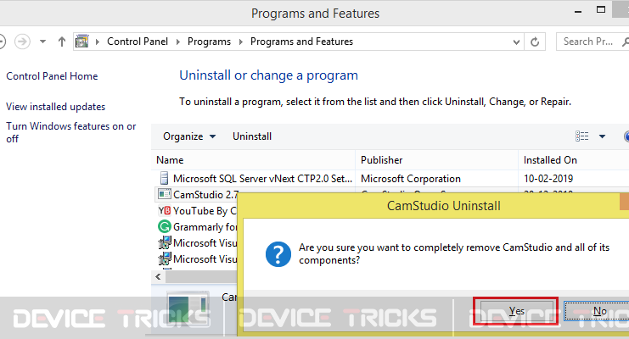Click the view layout icon in toolbar
The width and height of the screenshot is (629, 339).
582,136
